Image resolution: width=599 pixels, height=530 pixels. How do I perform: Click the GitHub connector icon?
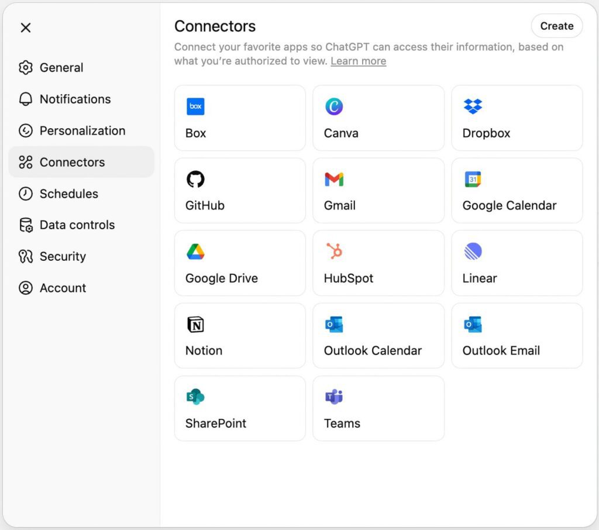coord(195,179)
